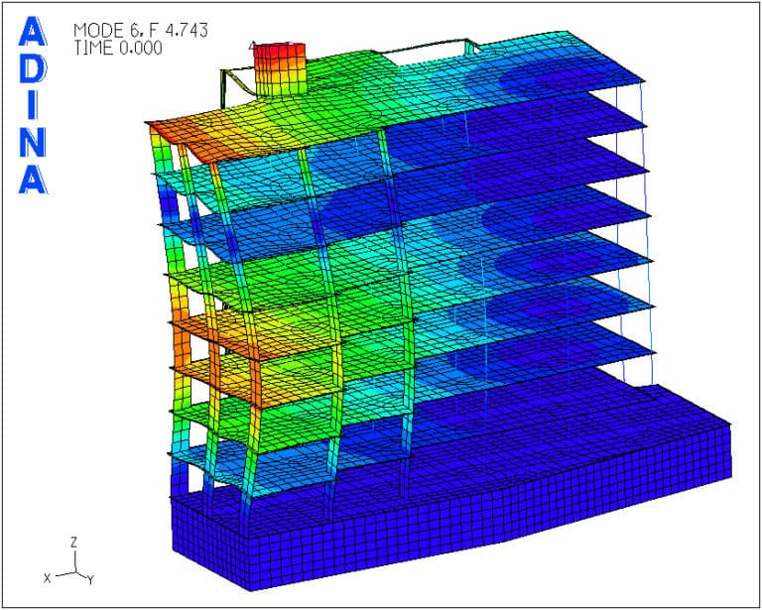Pick the red rooftop block on the building
Viewport: 762px width, 610px height.
pyautogui.click(x=279, y=69)
